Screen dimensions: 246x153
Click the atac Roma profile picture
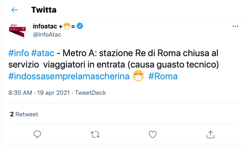tap(18, 31)
